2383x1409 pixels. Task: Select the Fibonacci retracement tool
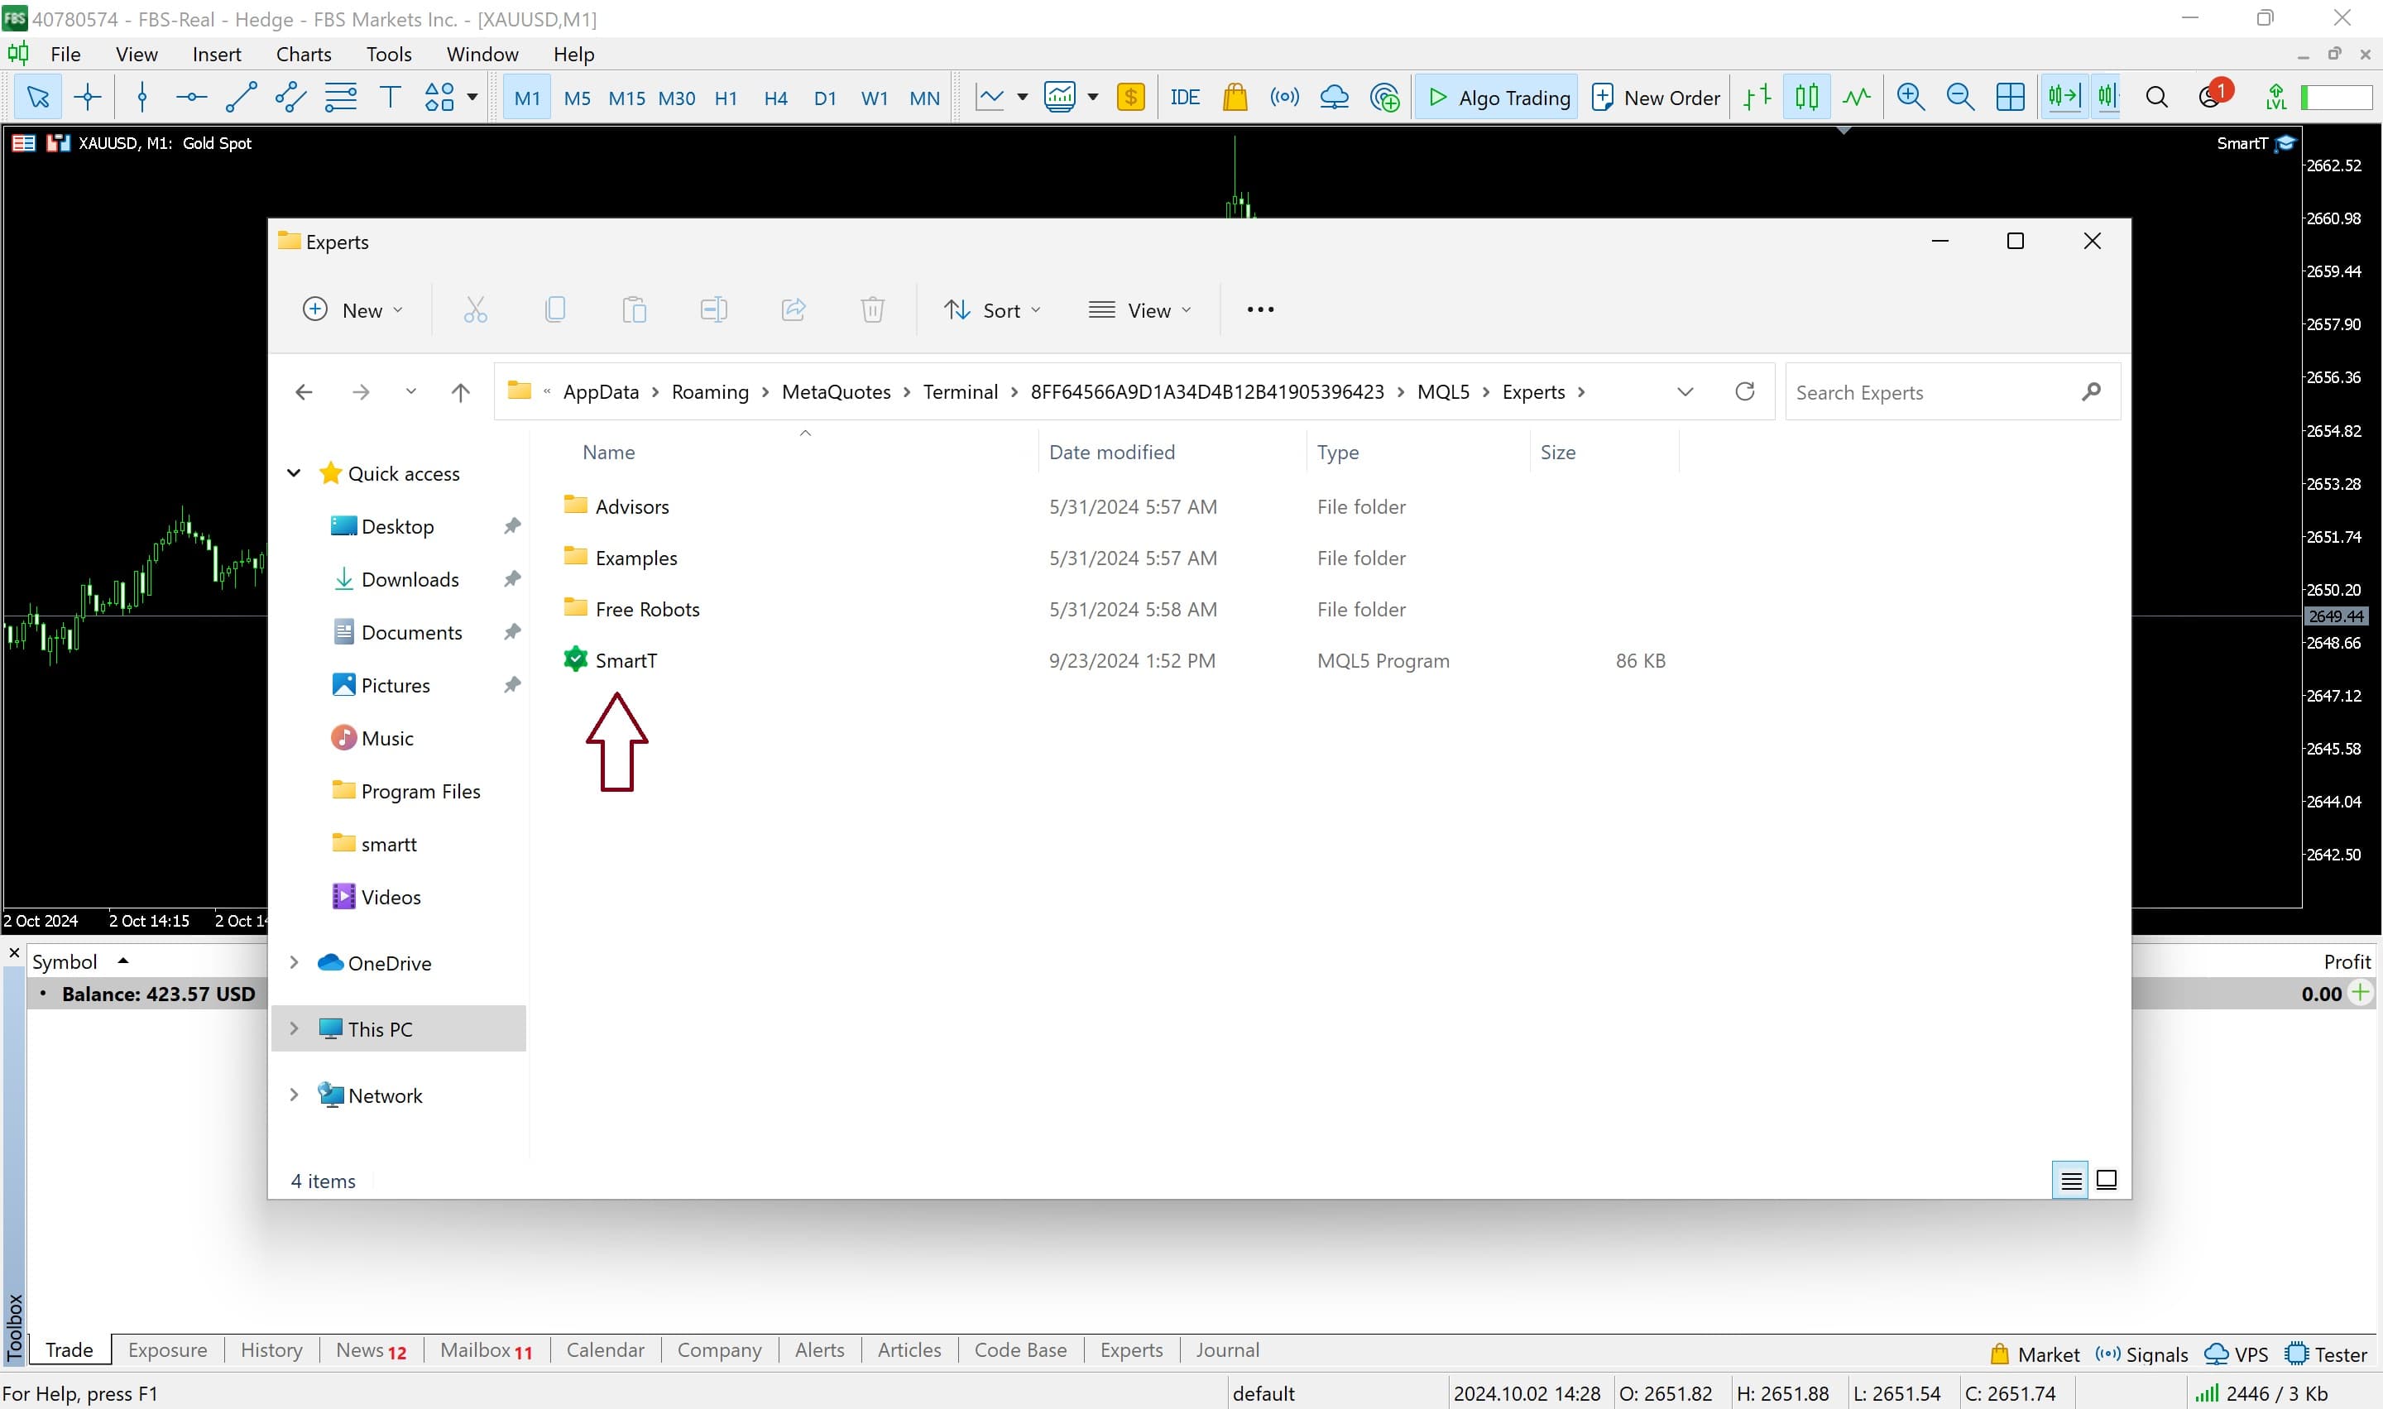tap(340, 97)
